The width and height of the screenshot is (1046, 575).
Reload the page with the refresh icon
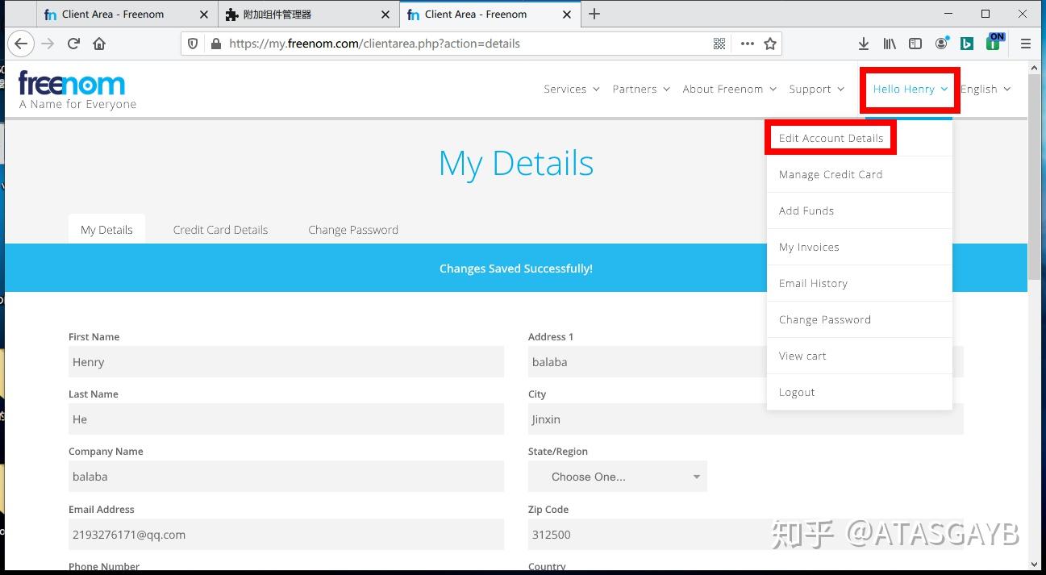coord(73,44)
